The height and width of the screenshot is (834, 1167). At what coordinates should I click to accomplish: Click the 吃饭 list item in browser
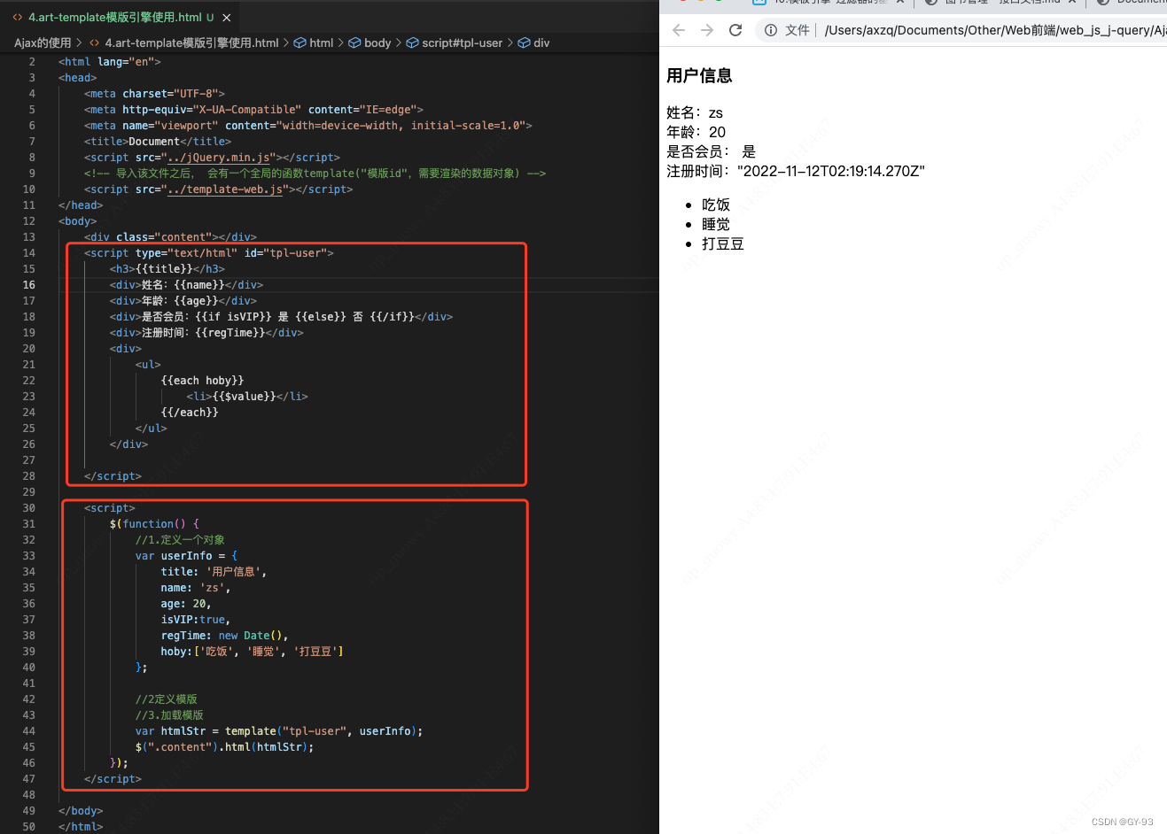click(716, 205)
